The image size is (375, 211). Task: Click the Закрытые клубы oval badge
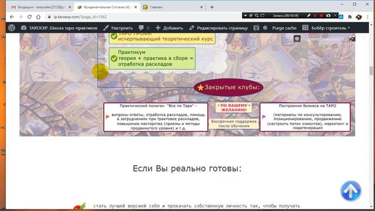229,87
